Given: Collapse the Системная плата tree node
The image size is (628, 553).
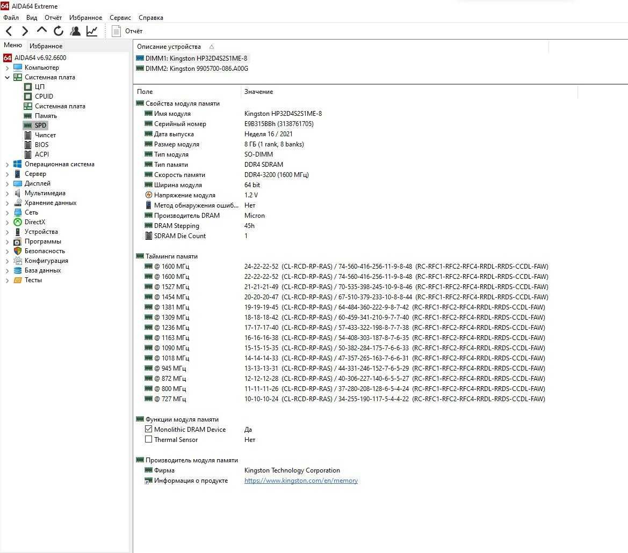Looking at the screenshot, I should [x=7, y=77].
